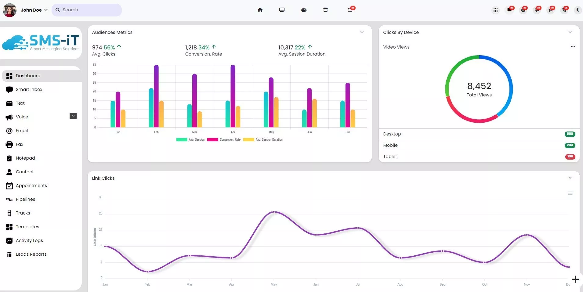Toggle dark mode with the moon icon
This screenshot has width=583, height=292.
click(578, 10)
